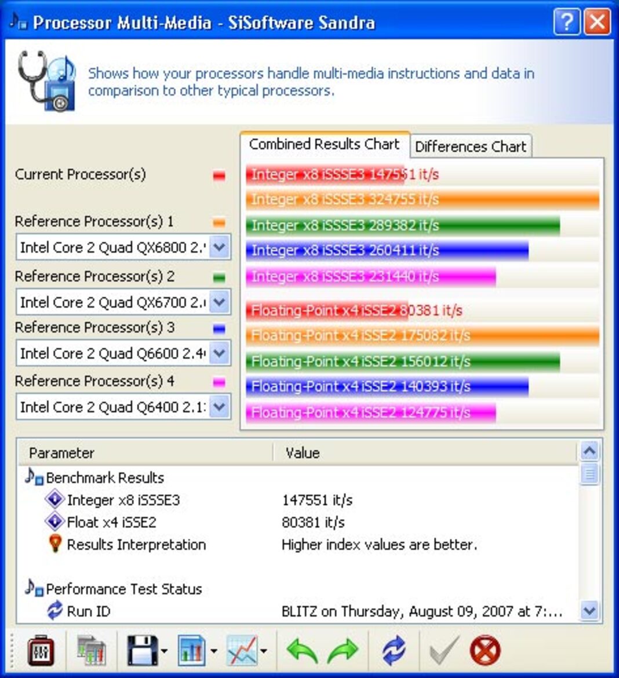The width and height of the screenshot is (619, 678).
Task: Click the blue Integer 260411 it/s bar
Action: tap(387, 250)
